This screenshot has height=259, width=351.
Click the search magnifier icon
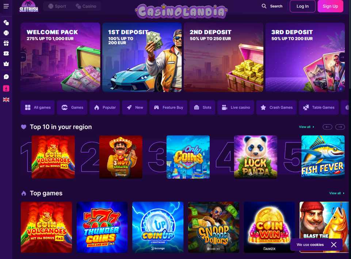(264, 6)
